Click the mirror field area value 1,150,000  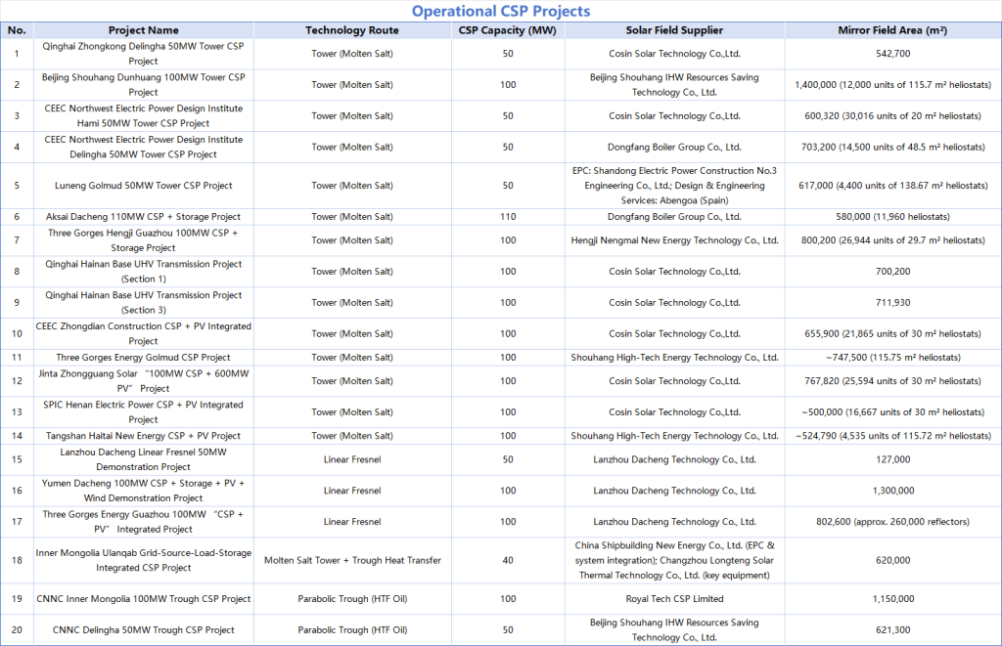891,599
